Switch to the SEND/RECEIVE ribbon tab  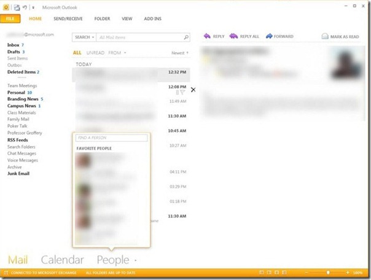[68, 18]
